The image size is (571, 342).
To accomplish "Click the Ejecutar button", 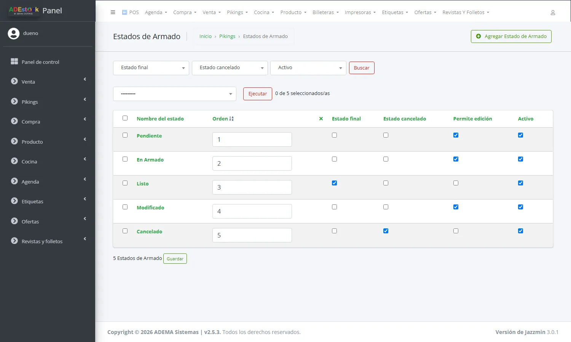I will [x=258, y=94].
